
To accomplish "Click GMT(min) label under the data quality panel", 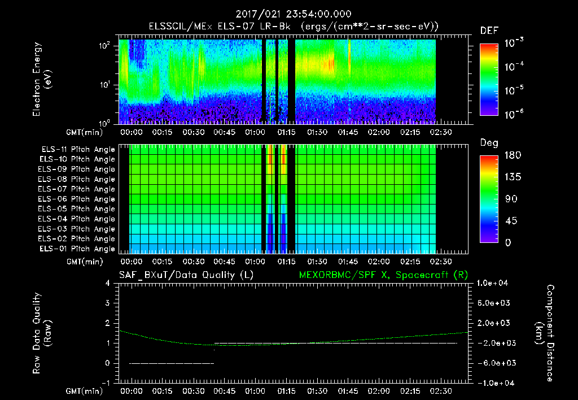I will pyautogui.click(x=85, y=391).
